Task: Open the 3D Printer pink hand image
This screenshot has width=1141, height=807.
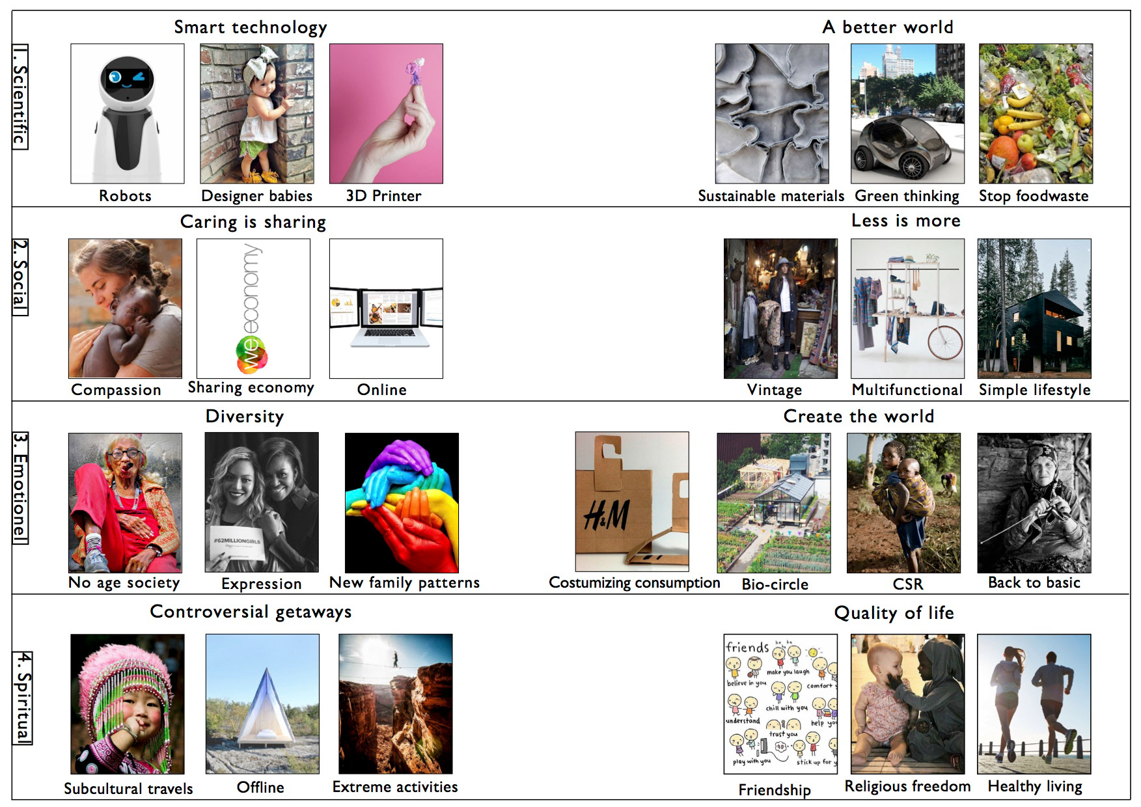Action: tap(386, 114)
